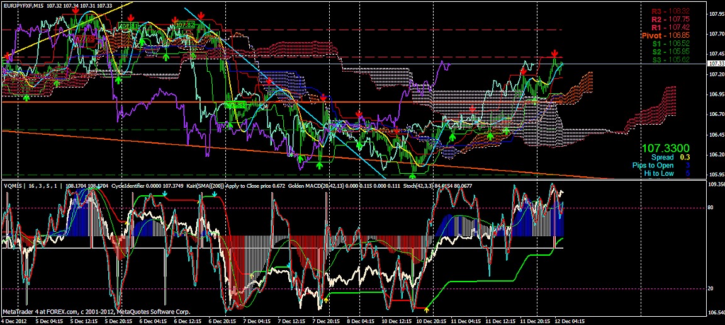
Task: Click the 80 level on the indicator scale
Action: pyautogui.click(x=711, y=208)
